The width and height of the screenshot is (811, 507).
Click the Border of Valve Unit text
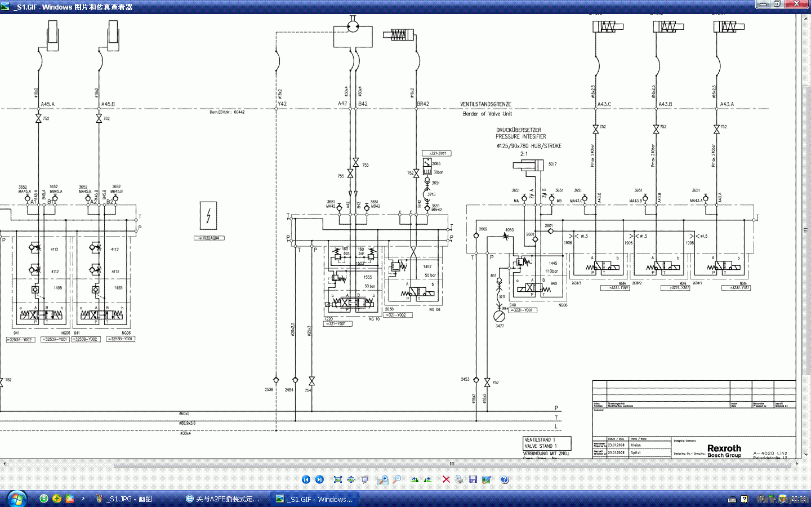(x=488, y=114)
